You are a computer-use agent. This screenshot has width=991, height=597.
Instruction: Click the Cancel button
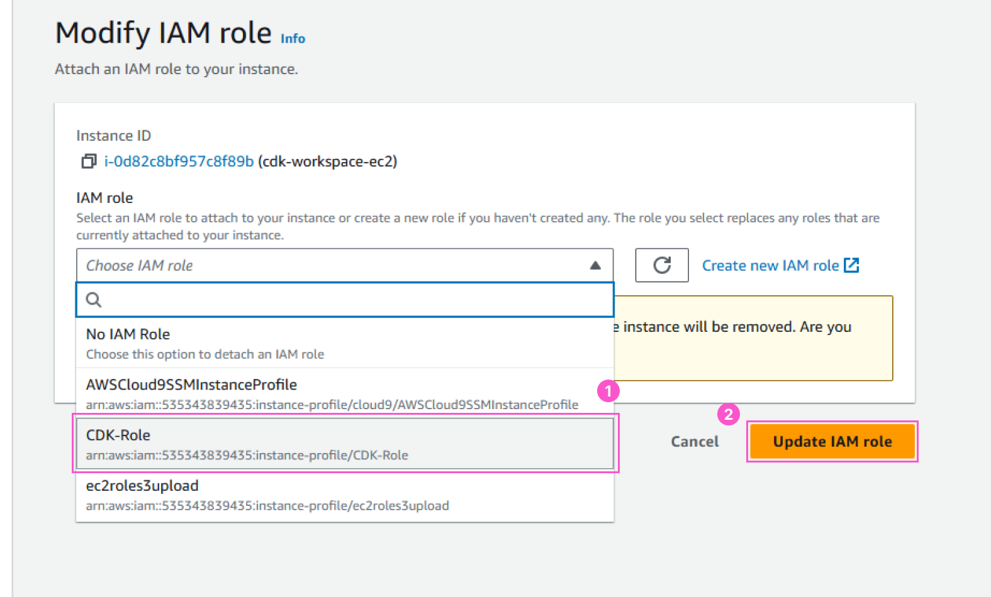click(694, 442)
